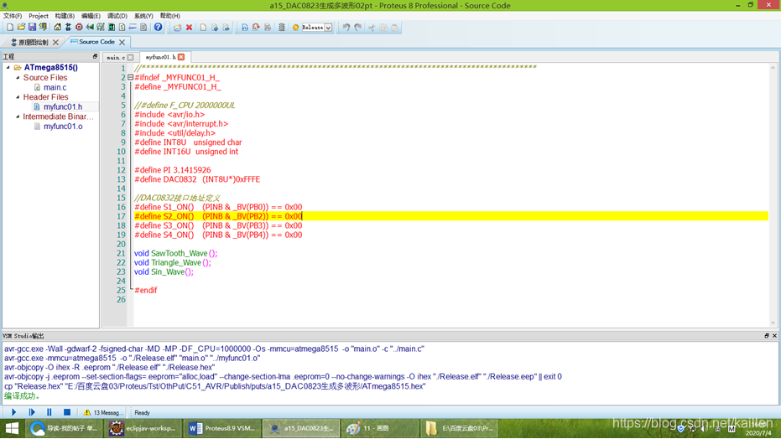781x439 pixels.
Task: Click the Rebuild Project icon
Action: click(x=256, y=28)
